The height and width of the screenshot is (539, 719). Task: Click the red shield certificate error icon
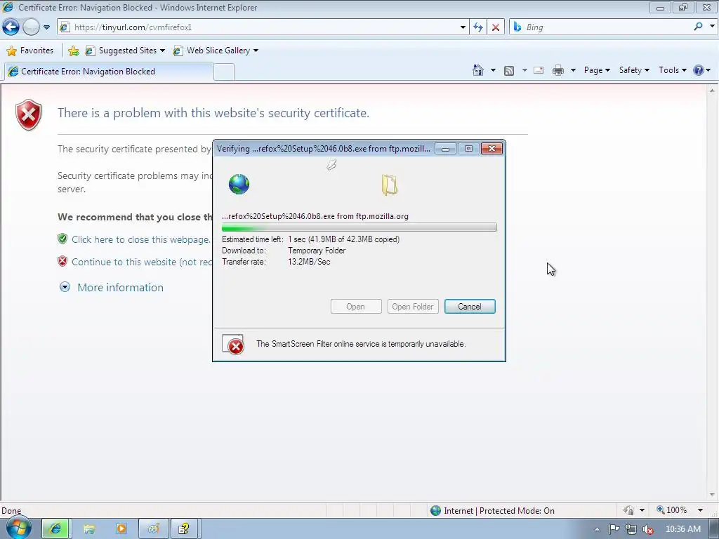pos(28,114)
